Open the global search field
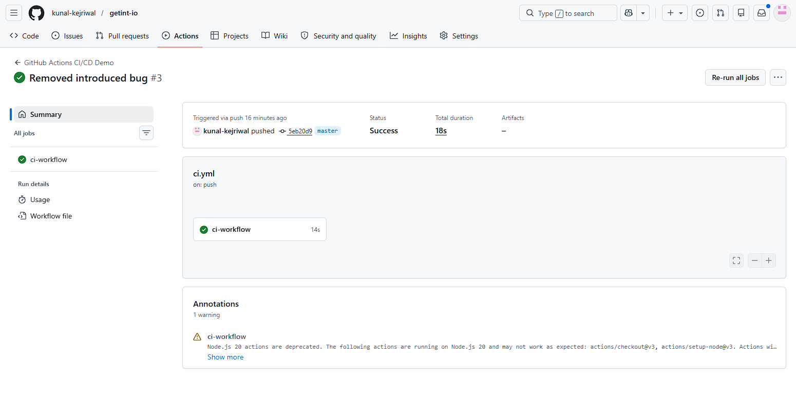This screenshot has height=399, width=796. click(x=567, y=12)
